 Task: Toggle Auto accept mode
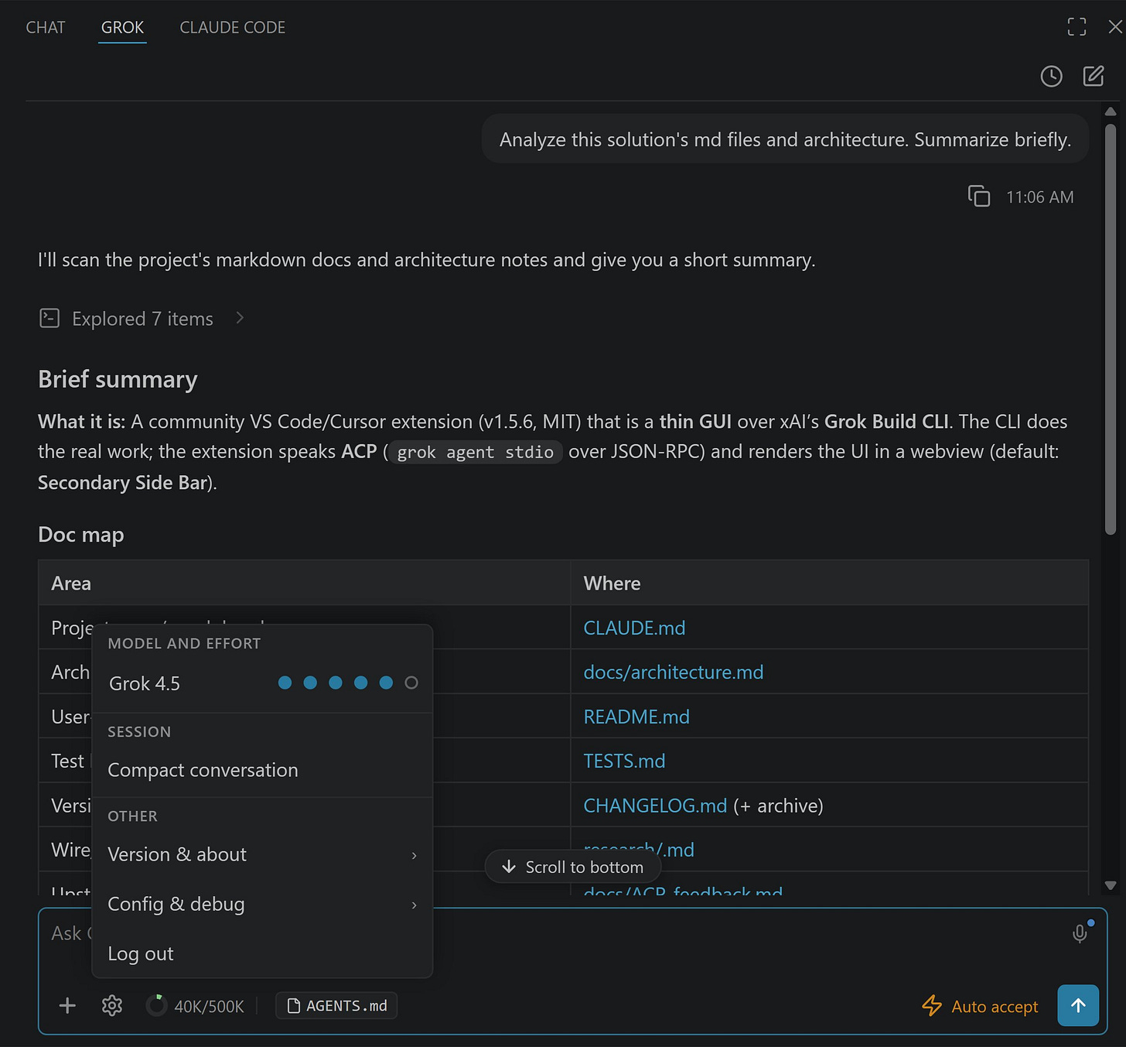coord(980,1006)
